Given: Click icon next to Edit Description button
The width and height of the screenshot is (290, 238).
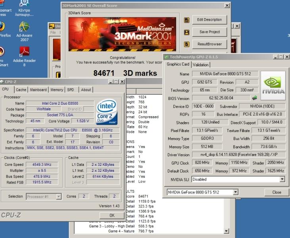Looking at the screenshot, I should 186,20.
